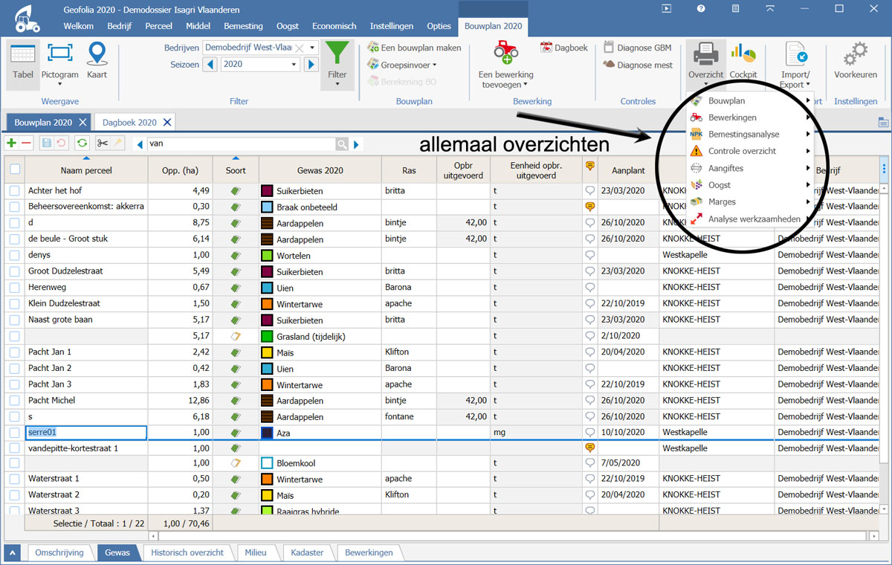The image size is (892, 565).
Task: Switch to Tabel view
Action: [23, 64]
